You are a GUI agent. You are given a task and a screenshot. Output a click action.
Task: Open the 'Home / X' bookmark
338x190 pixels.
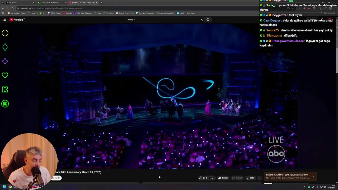pyautogui.click(x=33, y=13)
